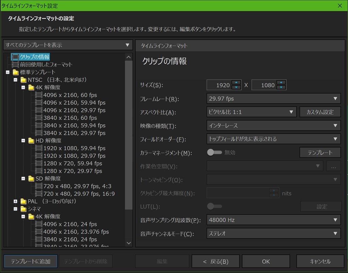
Task: Expand the PAL （ヨーロッパ向け） tree node
Action: point(15,201)
